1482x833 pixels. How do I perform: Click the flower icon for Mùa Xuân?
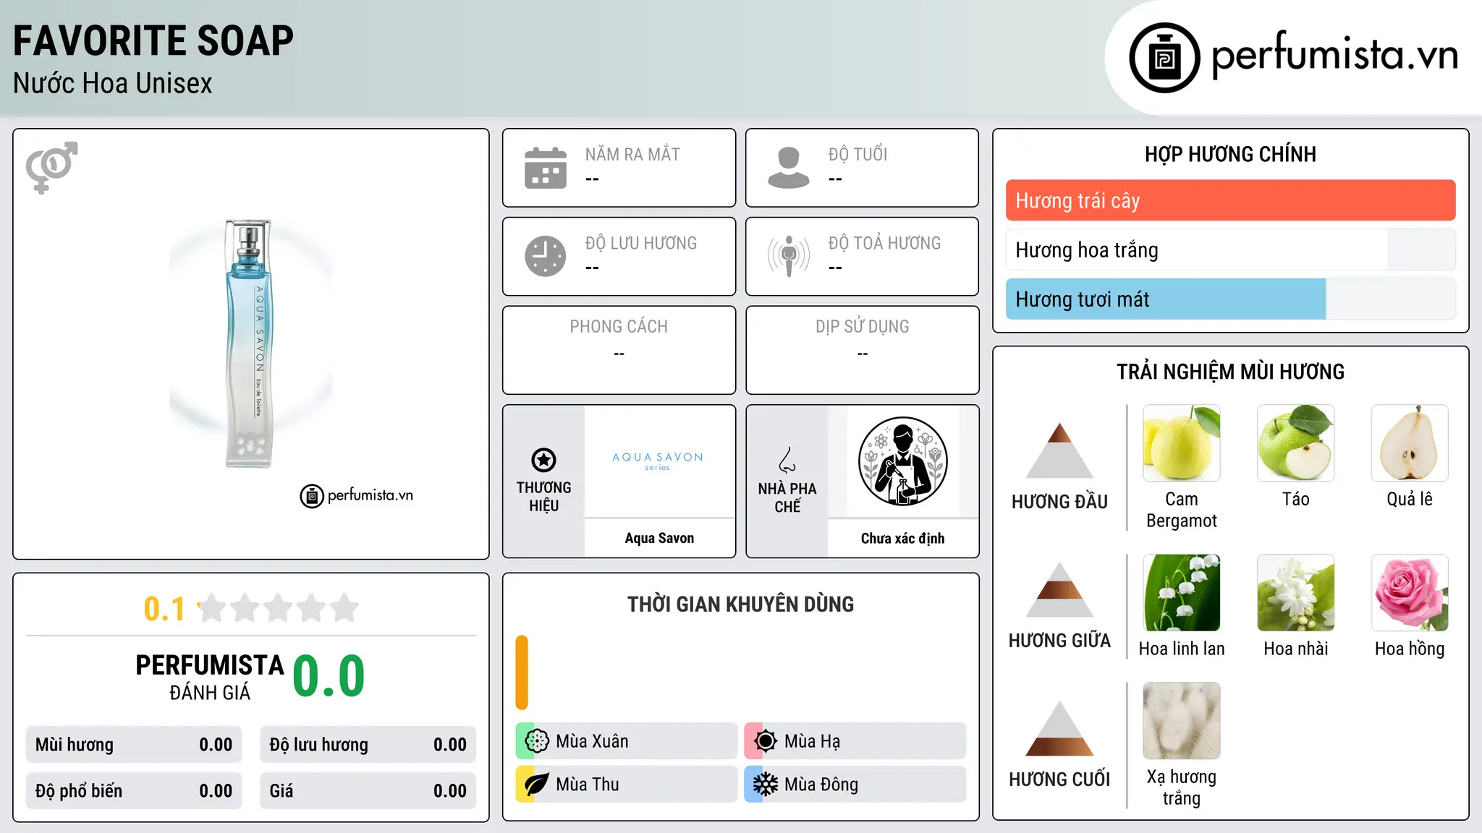pos(537,741)
